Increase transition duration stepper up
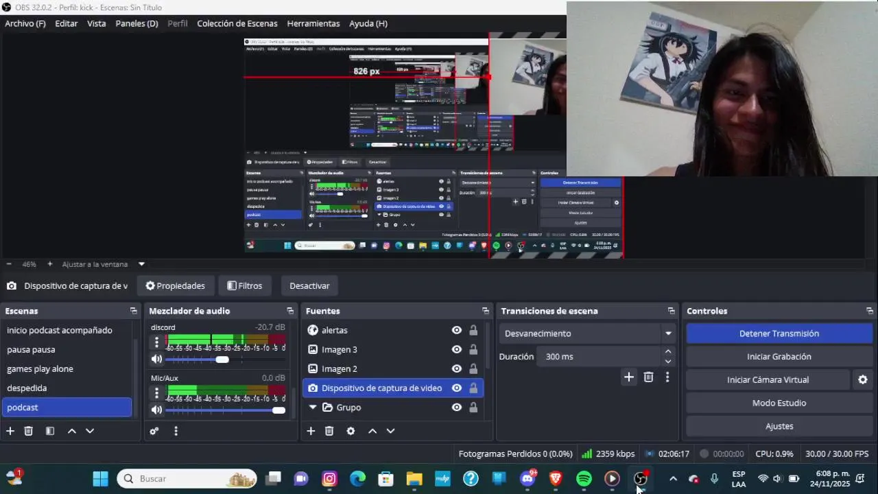This screenshot has width=878, height=494. [668, 352]
